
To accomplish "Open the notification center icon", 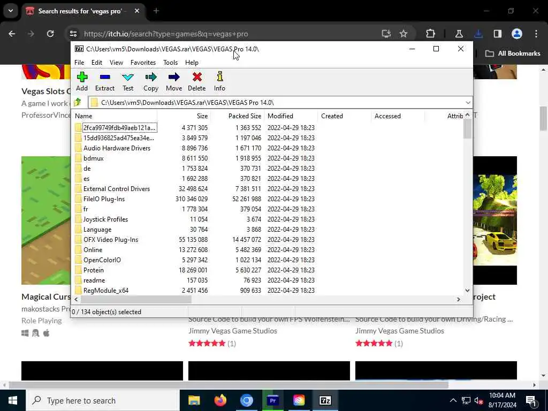I will [x=531, y=401].
